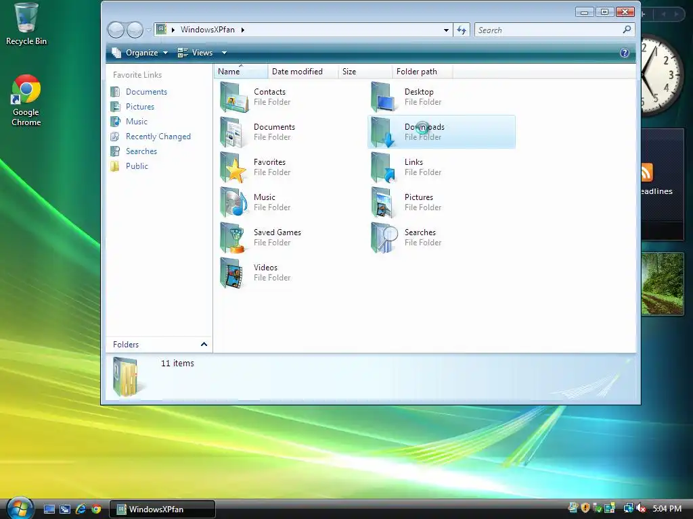Image resolution: width=693 pixels, height=519 pixels.
Task: Click the forest slideshow gadget thumbnail
Action: (x=663, y=284)
